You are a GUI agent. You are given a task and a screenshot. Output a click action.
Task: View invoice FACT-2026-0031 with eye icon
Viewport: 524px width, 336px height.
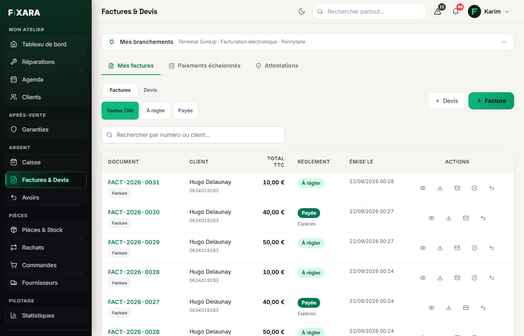[x=423, y=188]
